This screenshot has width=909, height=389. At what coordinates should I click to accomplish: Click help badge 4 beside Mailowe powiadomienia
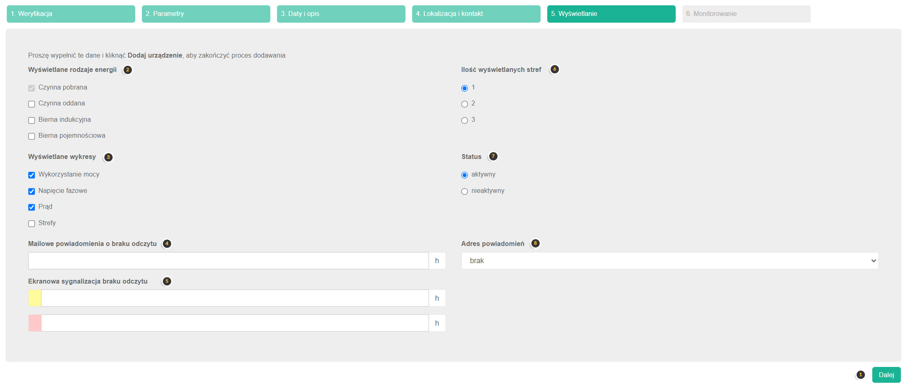[167, 244]
